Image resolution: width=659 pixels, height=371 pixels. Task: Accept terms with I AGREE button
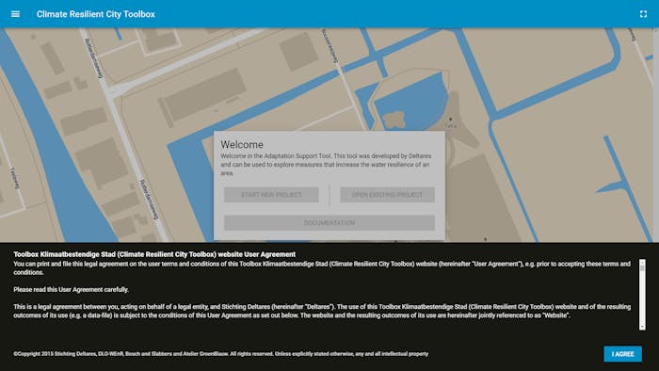pyautogui.click(x=622, y=354)
